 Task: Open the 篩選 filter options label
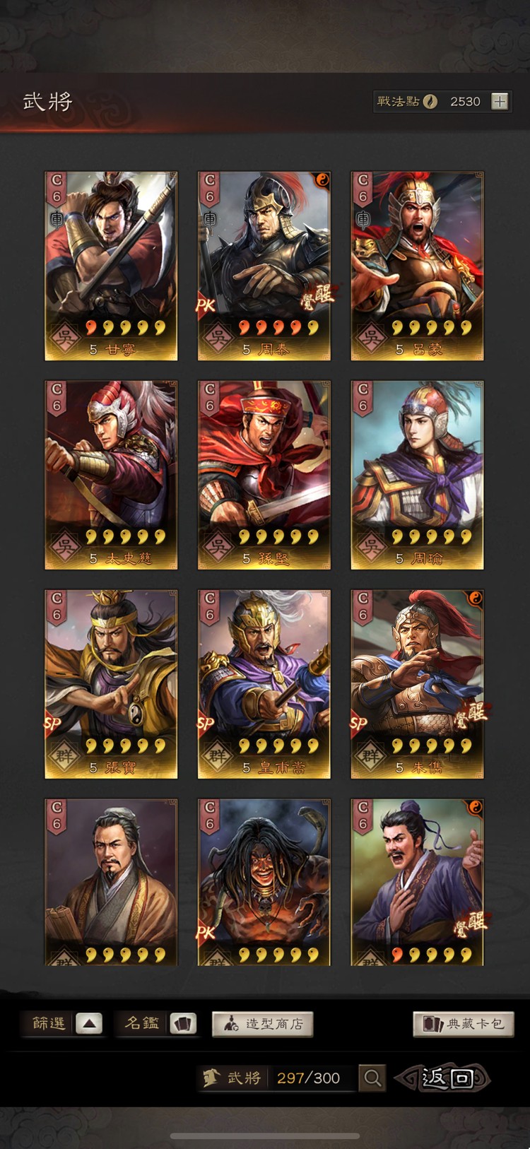pos(49,1023)
